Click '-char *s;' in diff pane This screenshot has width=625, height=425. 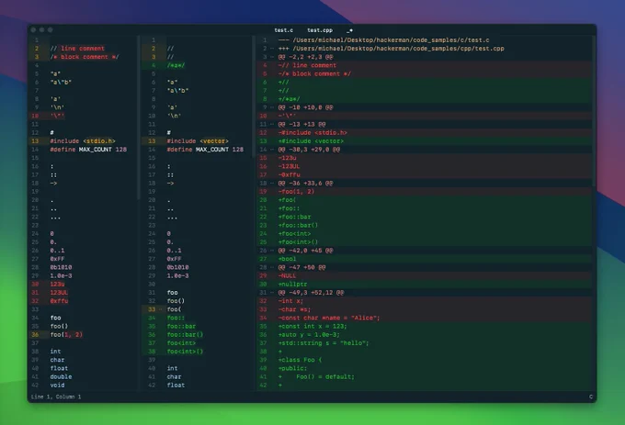point(294,309)
